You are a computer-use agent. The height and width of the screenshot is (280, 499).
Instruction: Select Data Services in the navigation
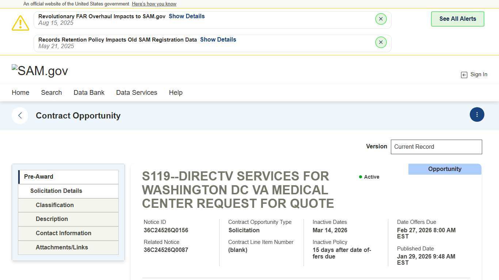coord(136,93)
